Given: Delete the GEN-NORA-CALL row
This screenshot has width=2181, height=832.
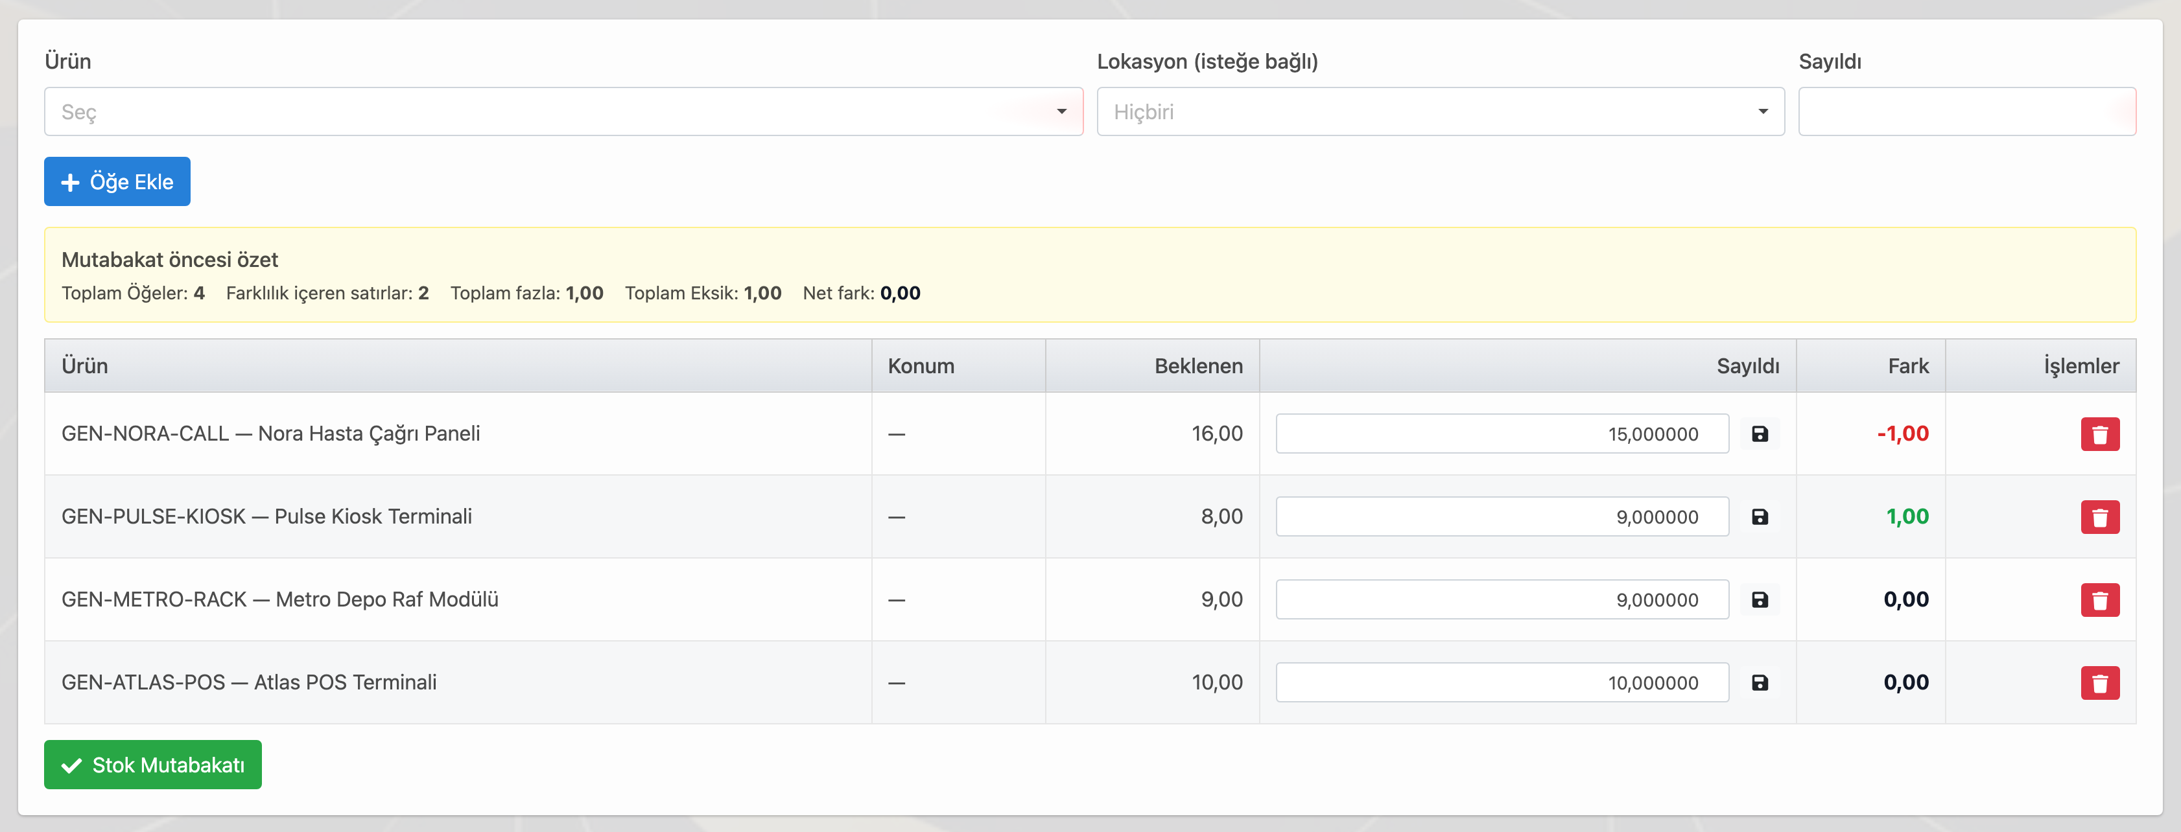Looking at the screenshot, I should (x=2100, y=434).
